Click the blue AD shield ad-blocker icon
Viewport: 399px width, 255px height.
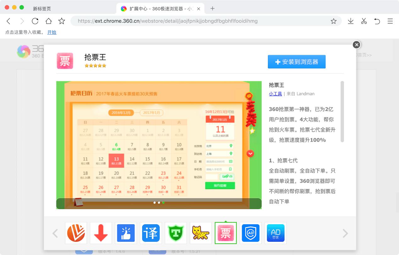click(251, 233)
